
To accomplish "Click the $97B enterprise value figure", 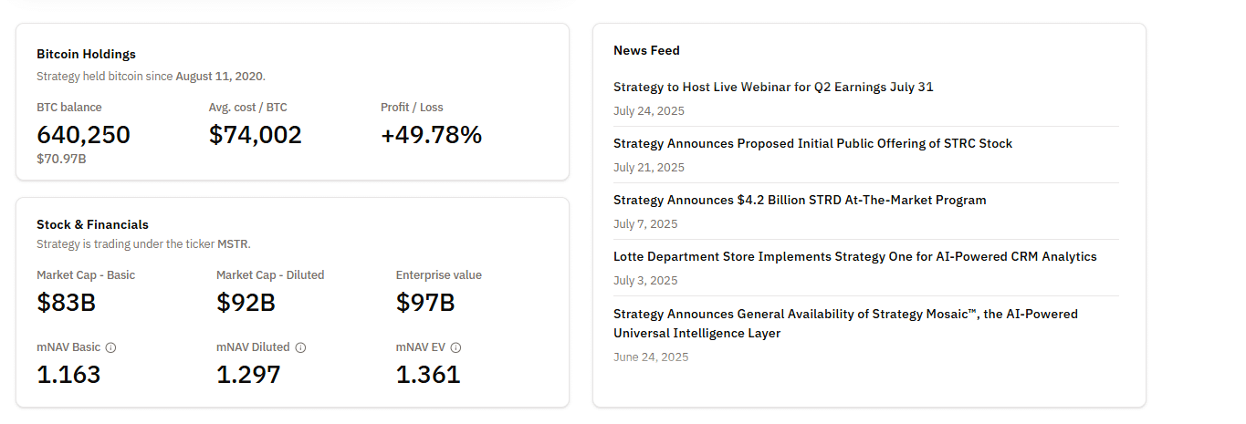I will pos(425,303).
